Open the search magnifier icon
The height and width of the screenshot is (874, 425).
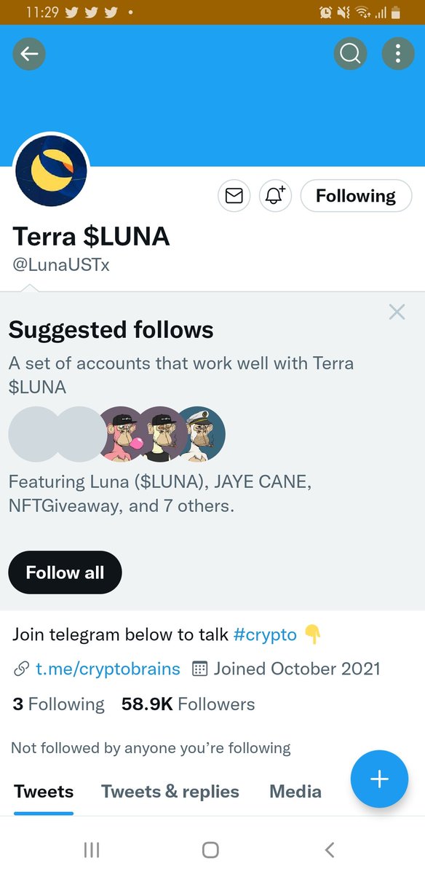coord(350,53)
